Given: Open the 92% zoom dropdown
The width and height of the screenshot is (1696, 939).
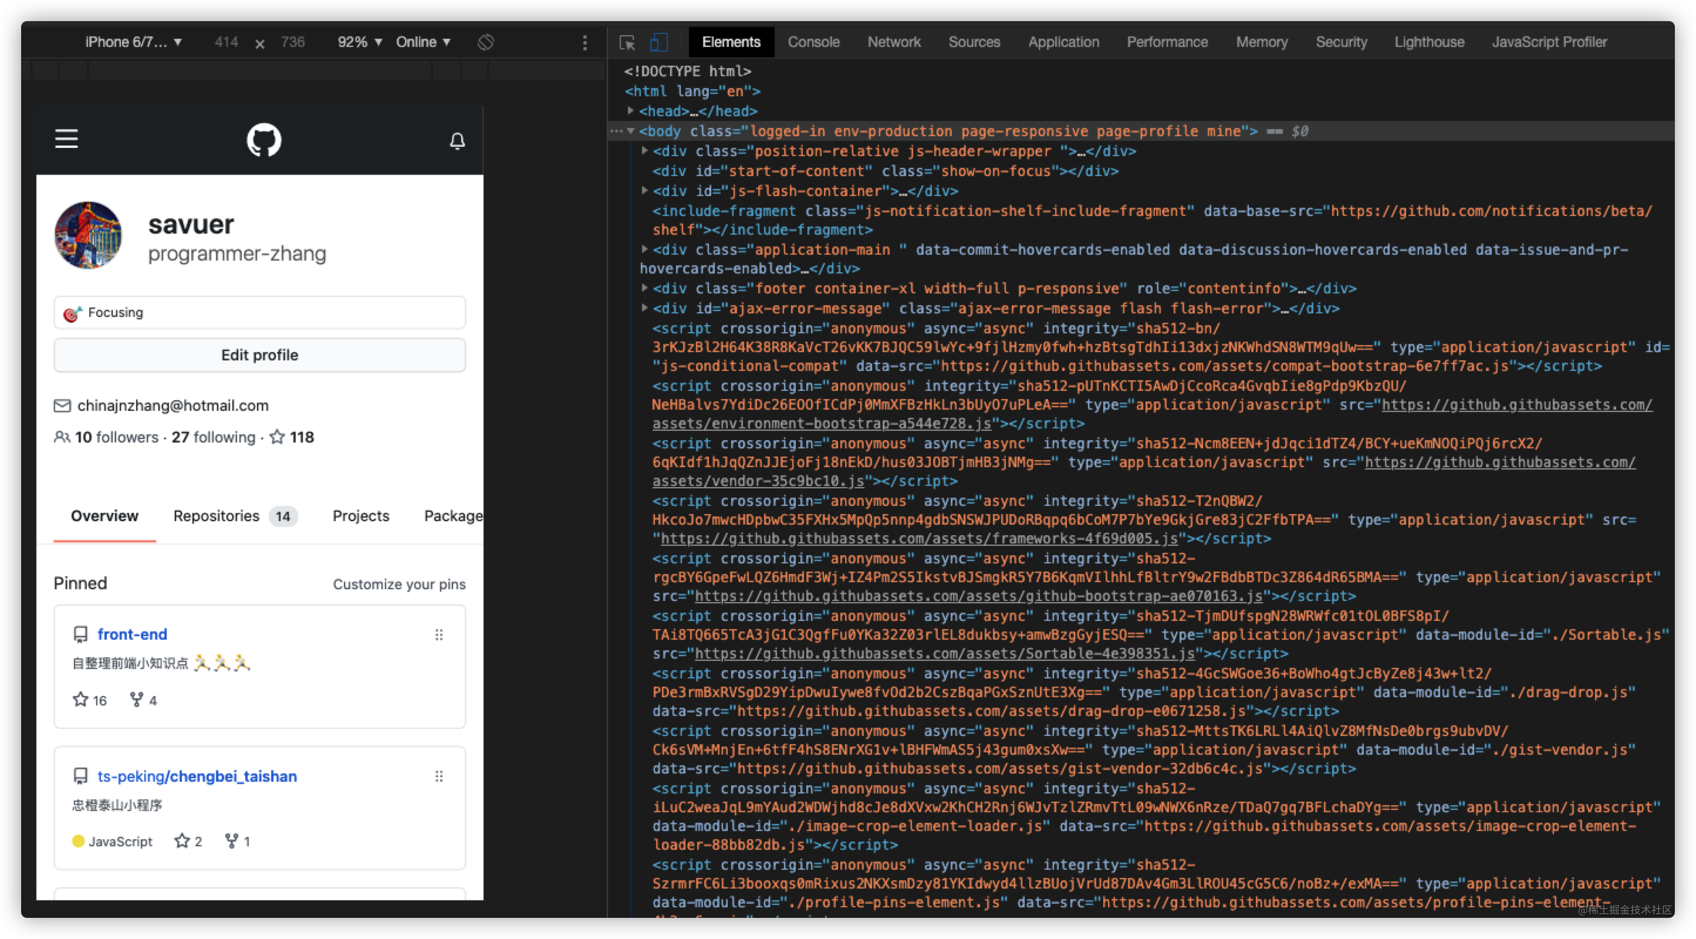Looking at the screenshot, I should click(360, 42).
